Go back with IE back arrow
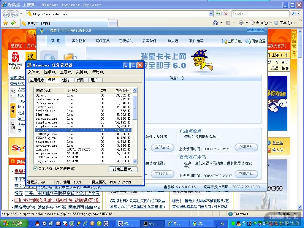This screenshot has height=228, width=304. (6, 14)
